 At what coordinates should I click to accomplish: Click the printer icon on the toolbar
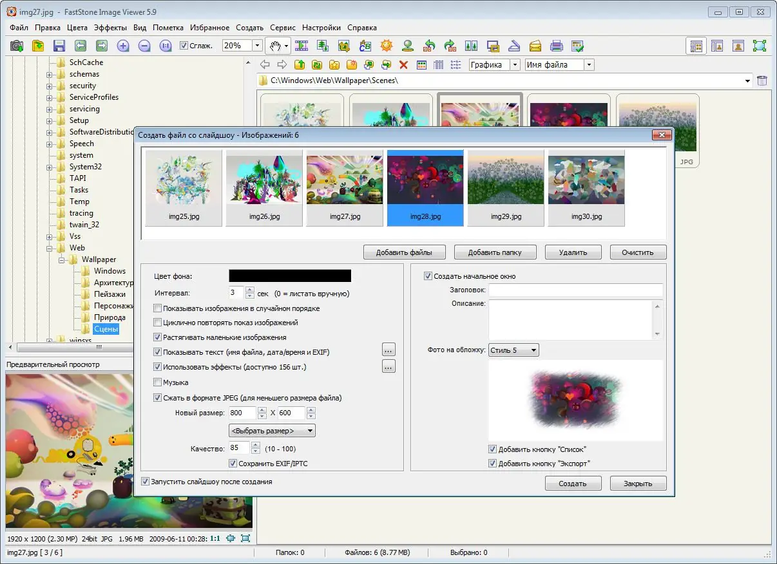tap(557, 46)
